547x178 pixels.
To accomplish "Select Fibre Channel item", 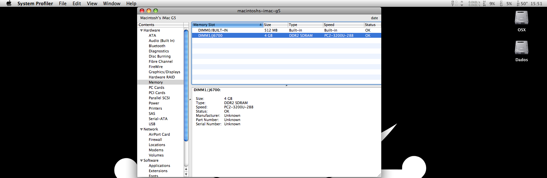I will tap(161, 62).
